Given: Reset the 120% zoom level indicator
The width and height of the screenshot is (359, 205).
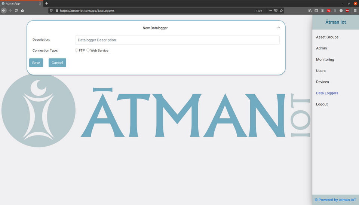Looking at the screenshot, I should pyautogui.click(x=259, y=10).
